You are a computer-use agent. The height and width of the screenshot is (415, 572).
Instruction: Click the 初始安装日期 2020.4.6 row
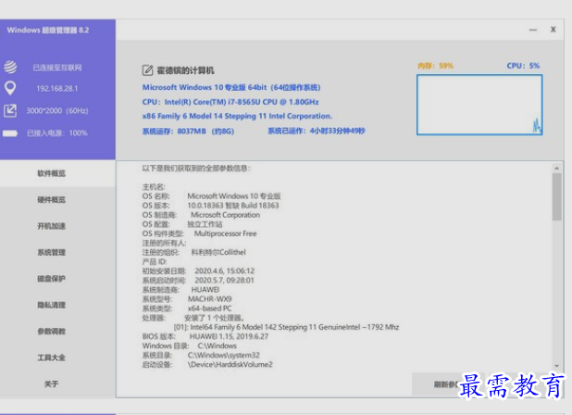pyautogui.click(x=198, y=270)
